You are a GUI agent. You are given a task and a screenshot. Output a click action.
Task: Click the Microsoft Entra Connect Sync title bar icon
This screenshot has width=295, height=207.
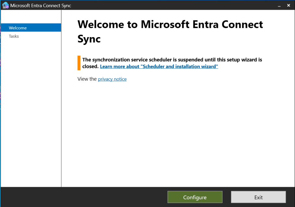pyautogui.click(x=5, y=5)
